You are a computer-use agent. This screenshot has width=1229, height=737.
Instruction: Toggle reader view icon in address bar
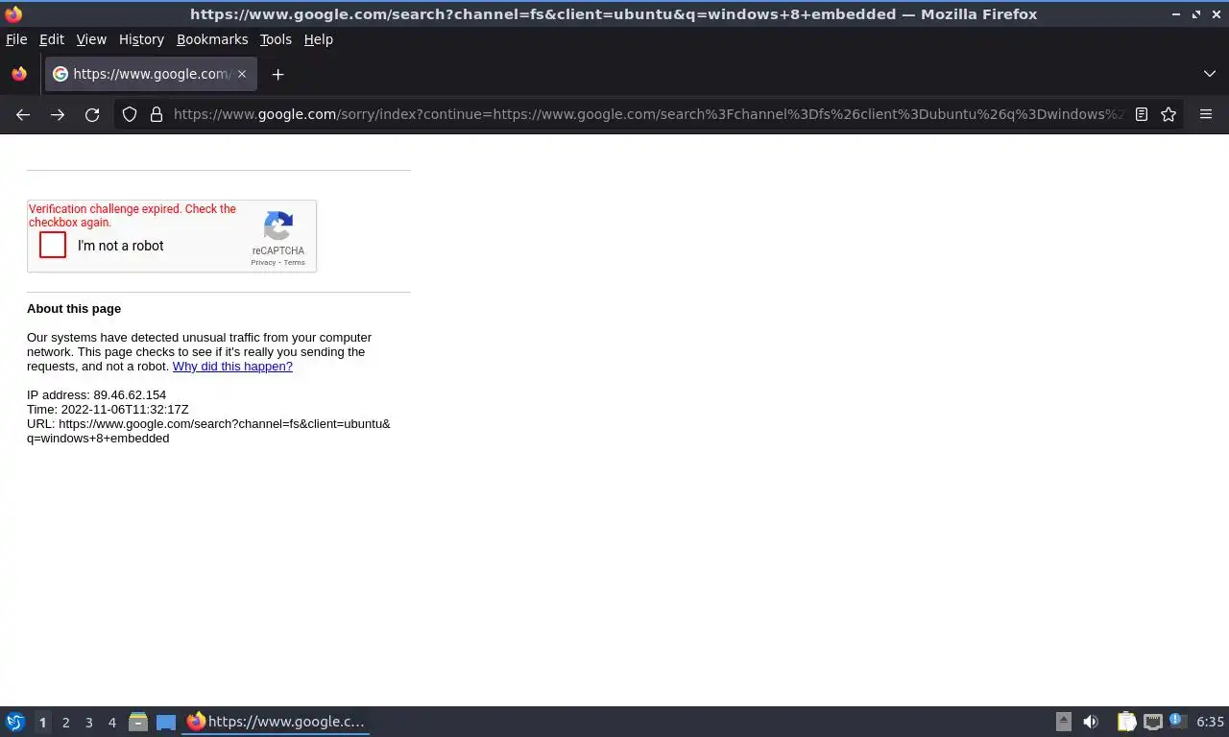pos(1142,114)
